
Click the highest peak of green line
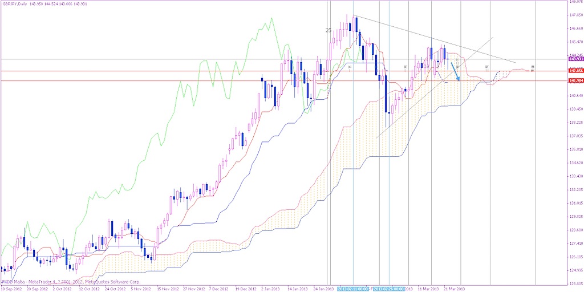coord(265,25)
